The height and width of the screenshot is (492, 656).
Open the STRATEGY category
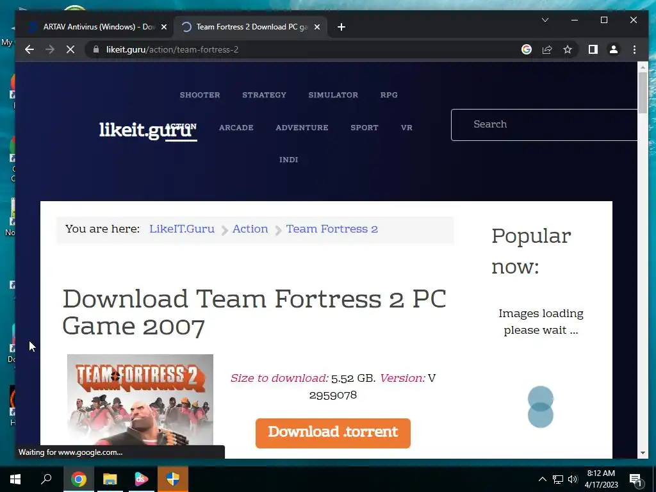264,95
